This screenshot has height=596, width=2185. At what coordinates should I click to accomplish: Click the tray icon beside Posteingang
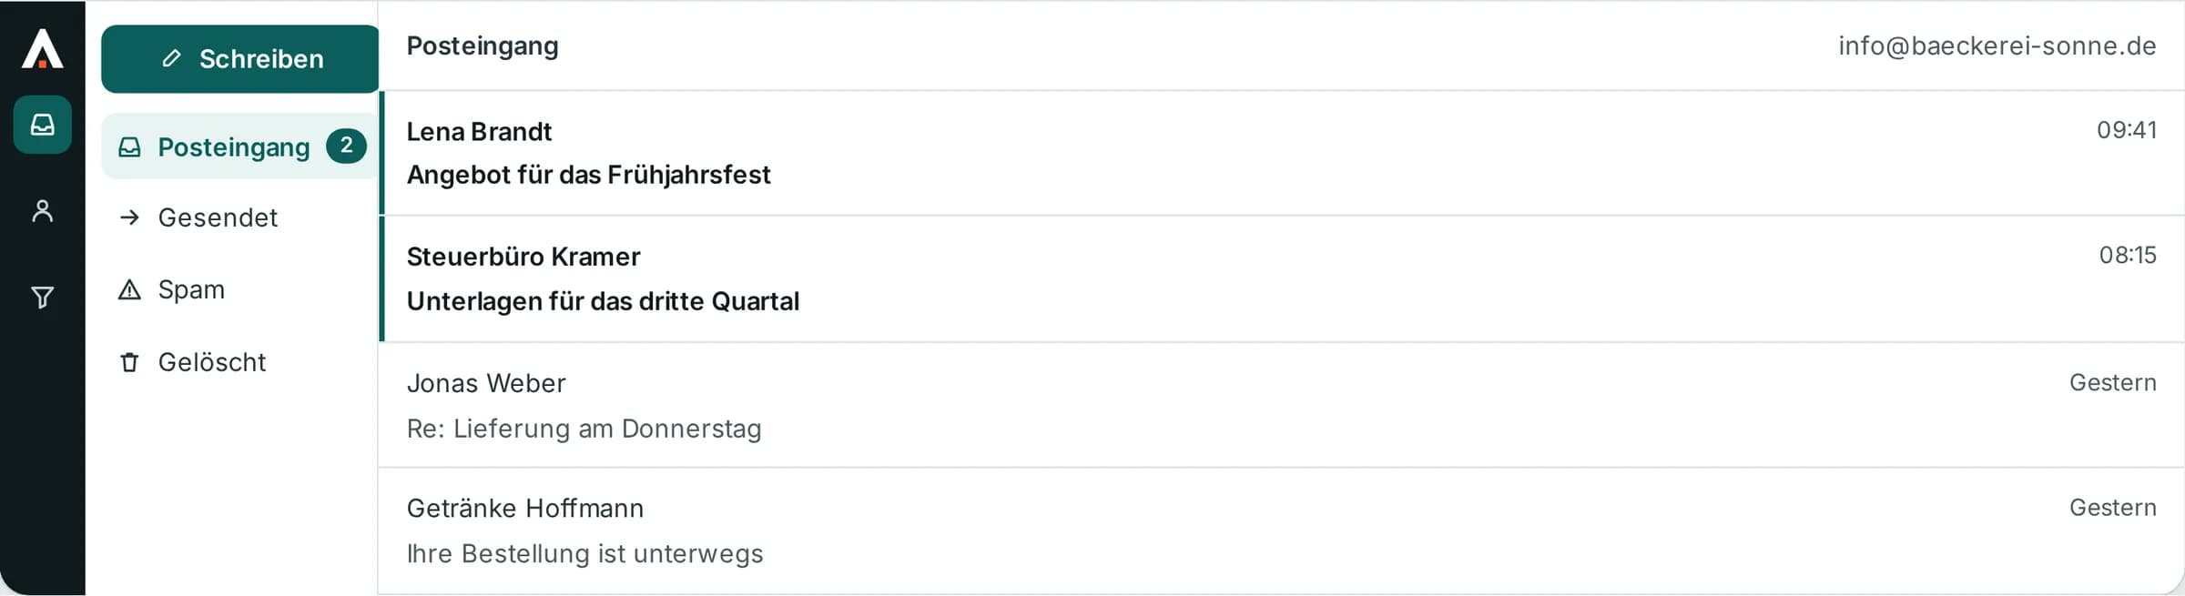tap(130, 147)
